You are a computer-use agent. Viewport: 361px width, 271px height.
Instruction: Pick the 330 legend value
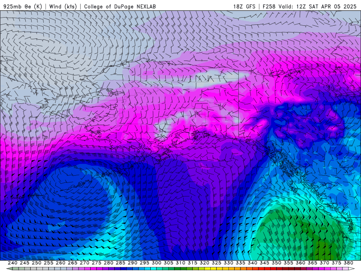[x=228, y=263]
